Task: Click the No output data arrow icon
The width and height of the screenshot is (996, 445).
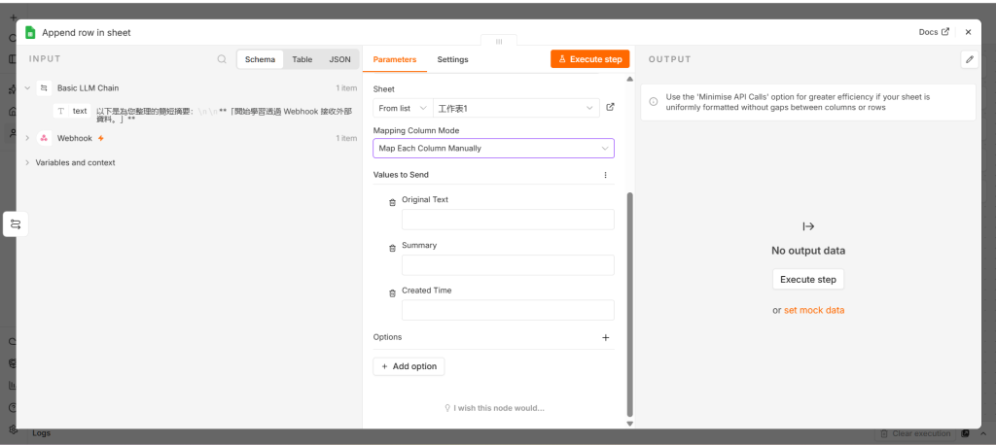Action: tap(808, 226)
